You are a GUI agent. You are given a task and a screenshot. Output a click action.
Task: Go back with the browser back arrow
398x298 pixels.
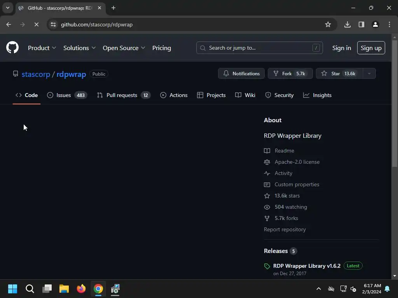[9, 24]
